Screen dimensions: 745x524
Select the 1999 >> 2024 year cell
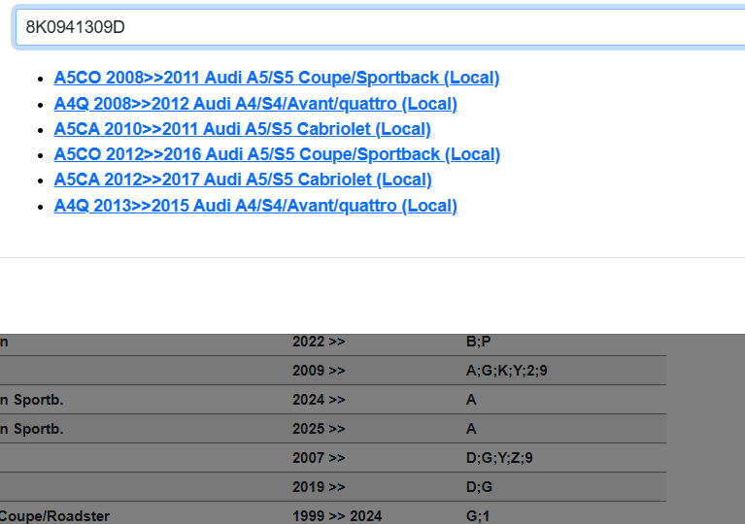(337, 516)
